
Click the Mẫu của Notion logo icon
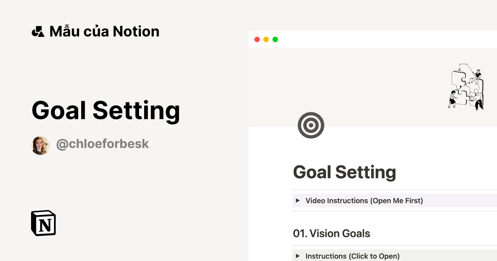38,31
